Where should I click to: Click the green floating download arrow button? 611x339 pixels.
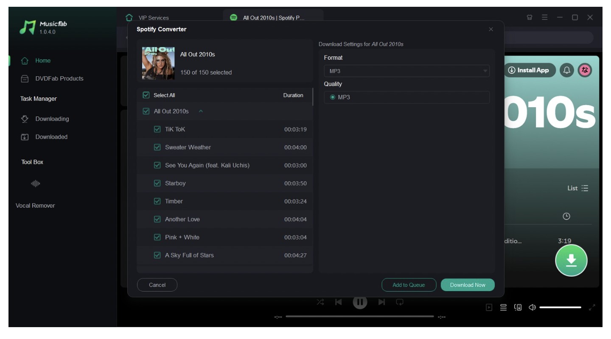click(x=571, y=260)
